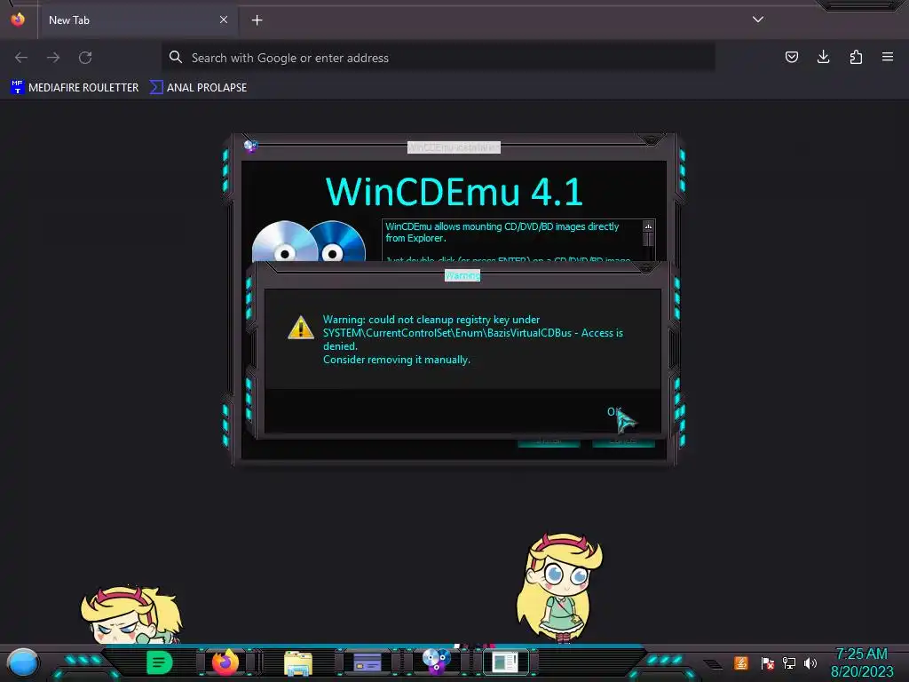Open Pocket save icon in toolbar
Screen dimensions: 909x682
point(791,57)
